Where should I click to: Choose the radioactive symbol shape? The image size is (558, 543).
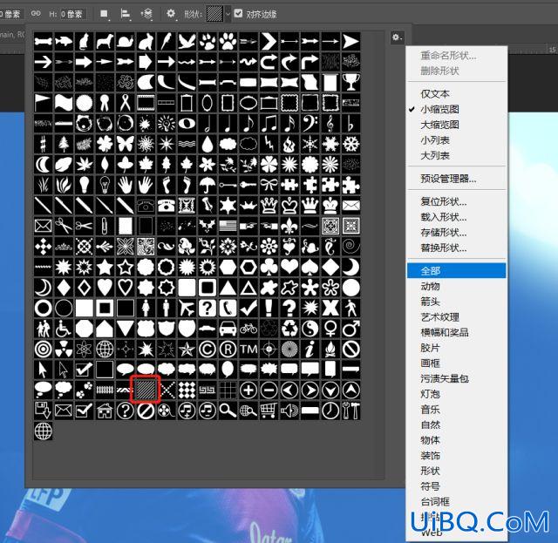64,349
